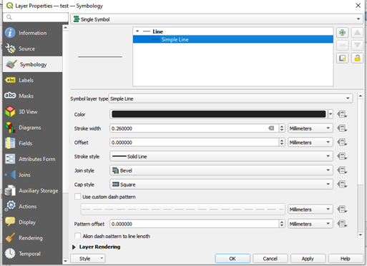
Task: Click the Apply button
Action: (x=308, y=258)
